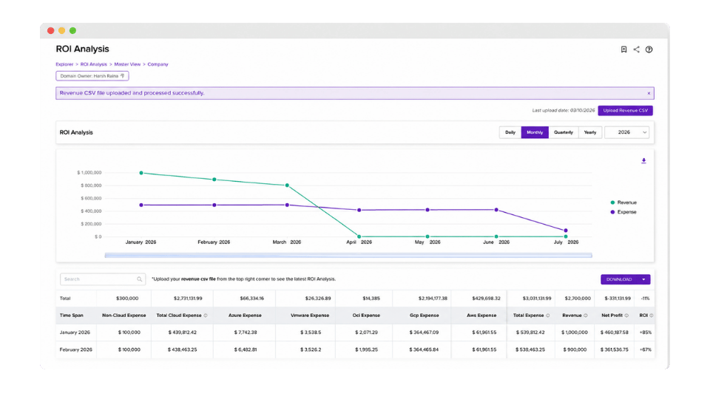The image size is (710, 399).
Task: Click the info icon next to Net Profit
Action: coord(626,316)
